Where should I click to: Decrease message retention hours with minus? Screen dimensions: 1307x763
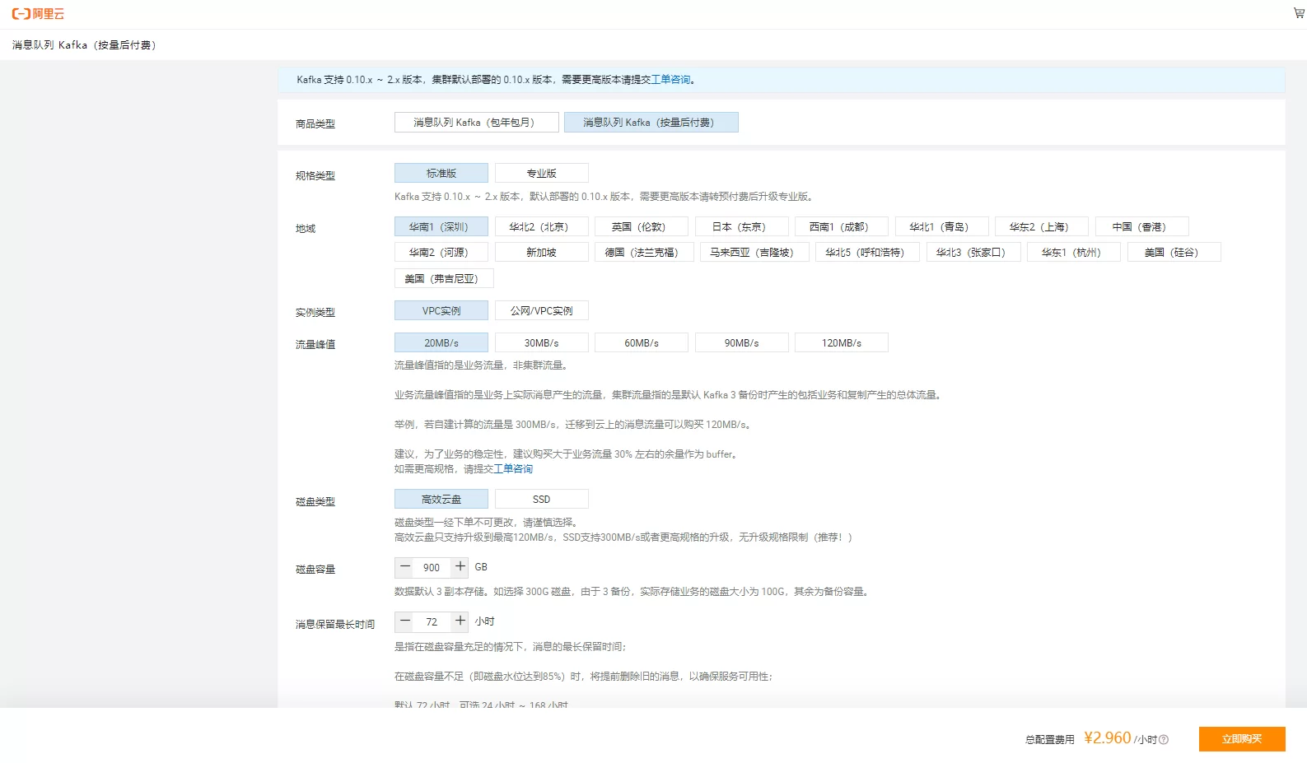(x=404, y=621)
